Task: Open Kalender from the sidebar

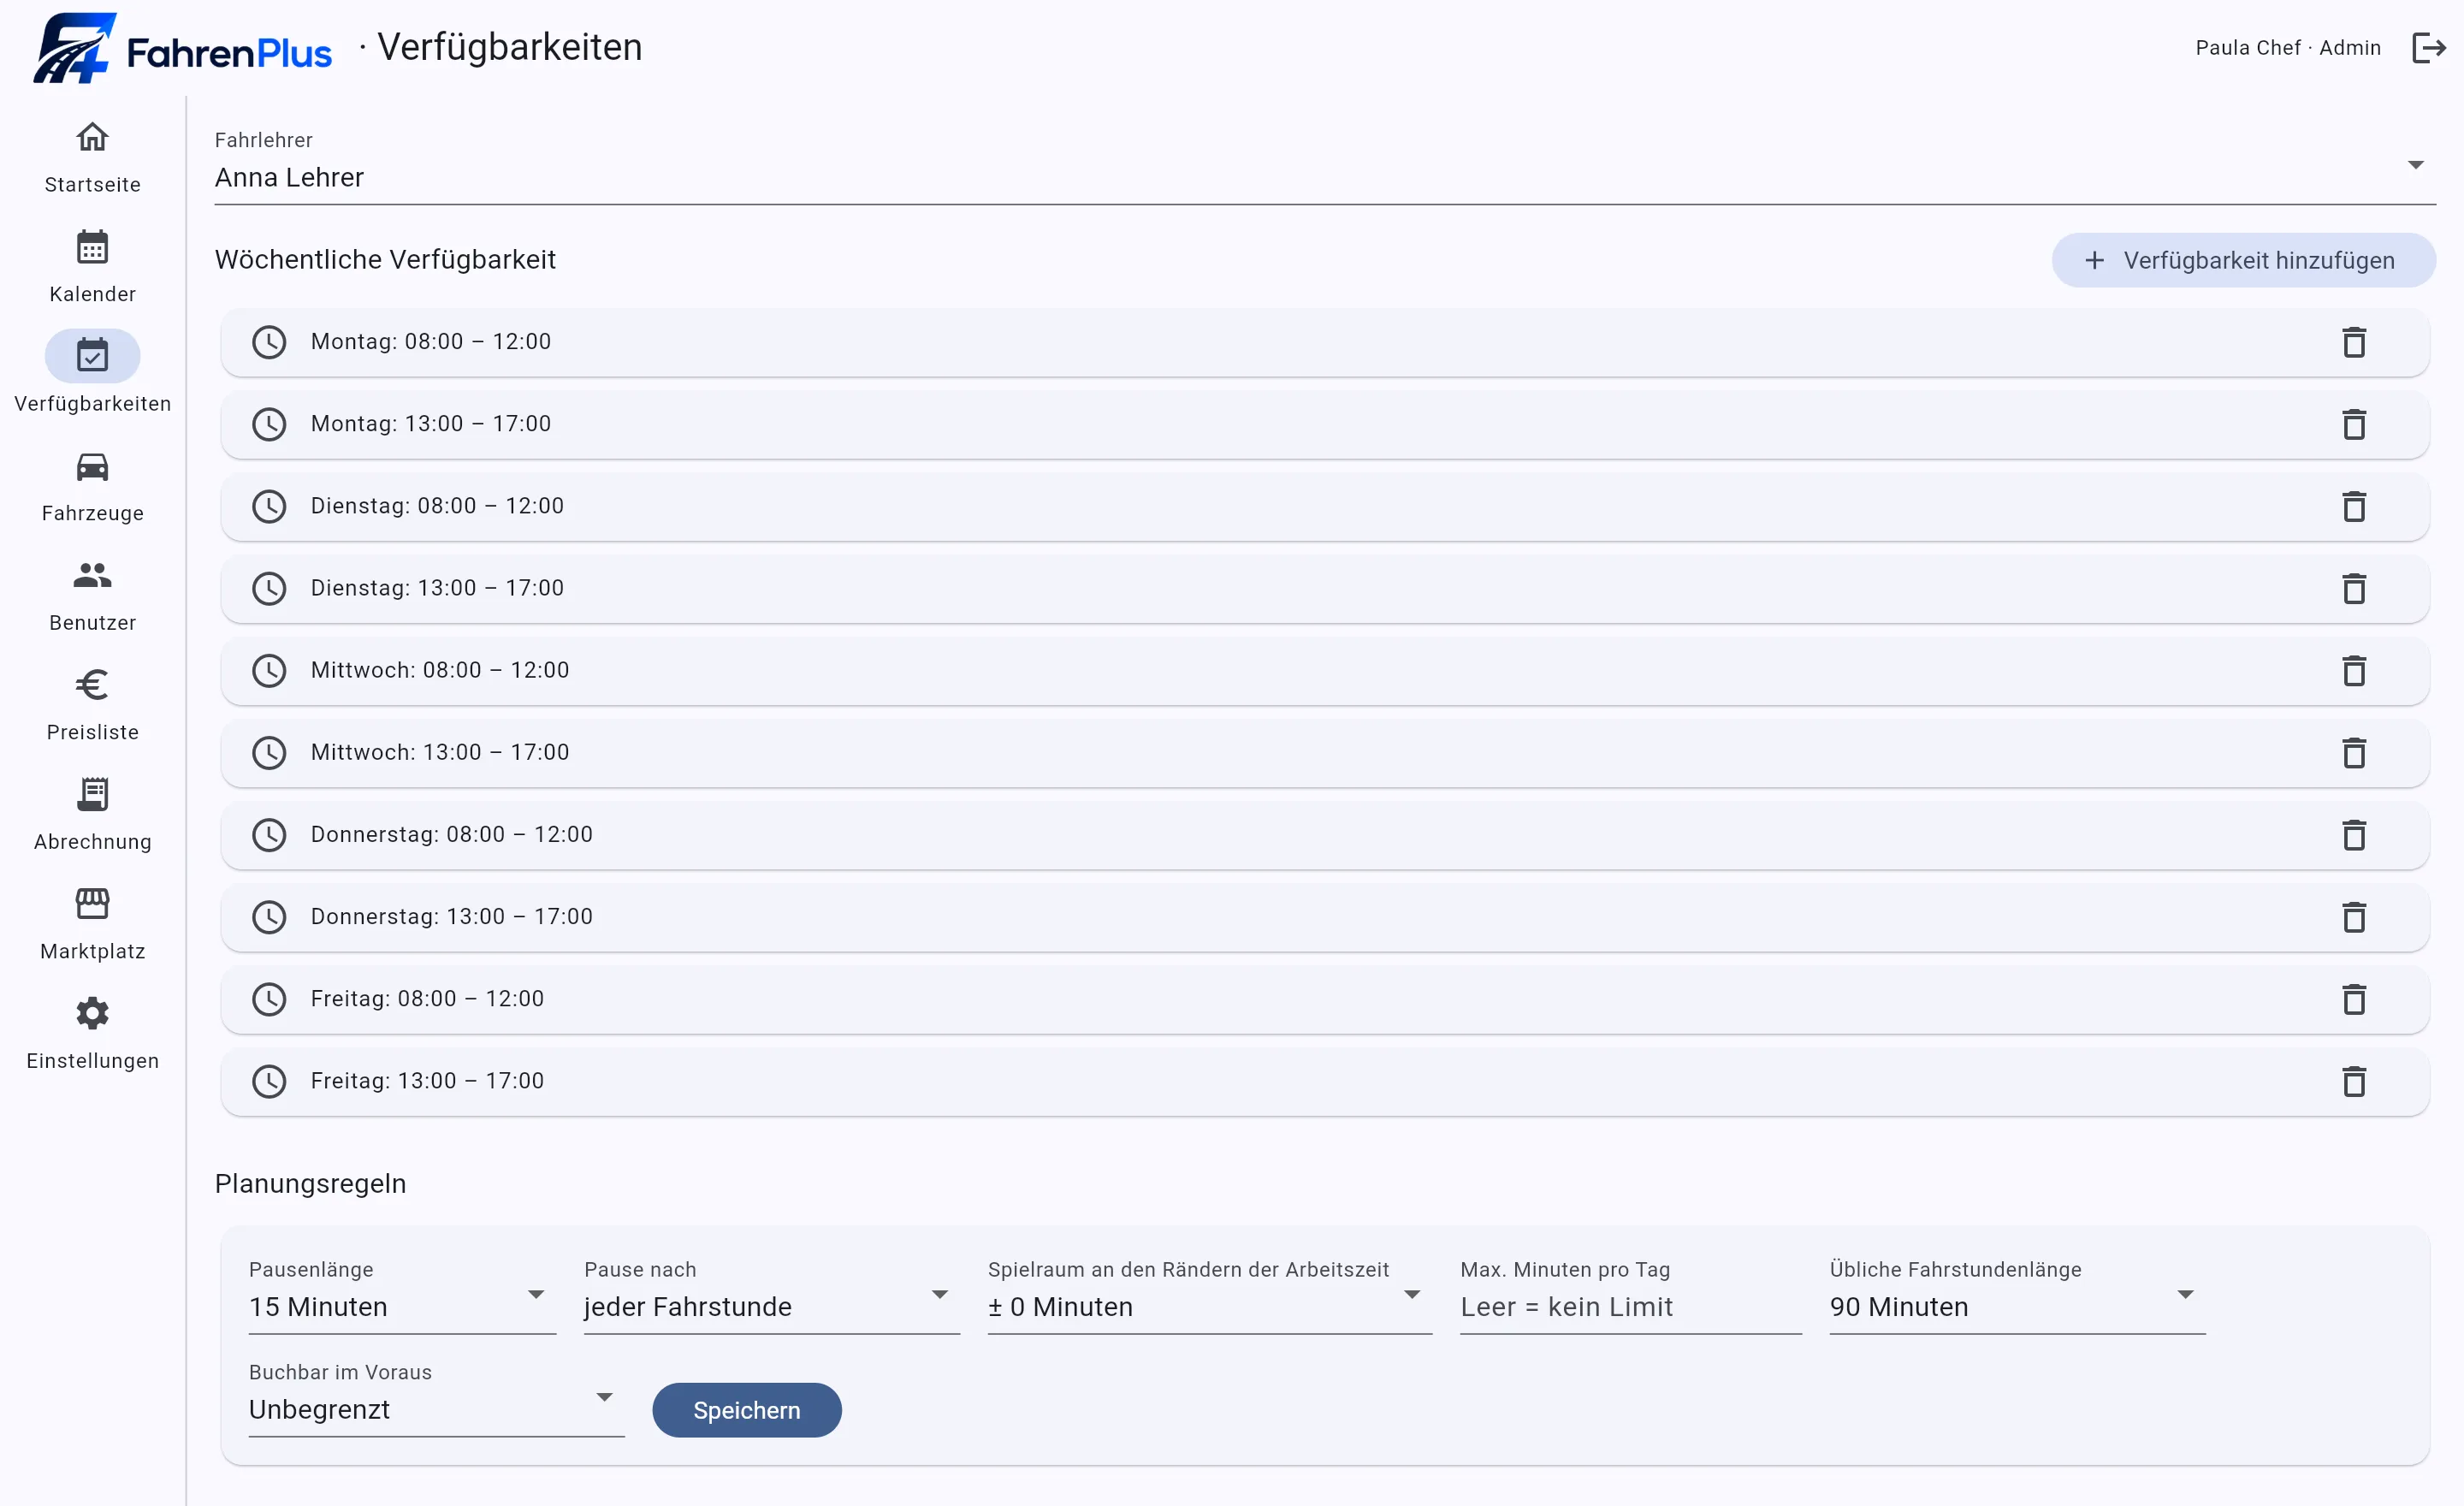Action: coord(92,266)
